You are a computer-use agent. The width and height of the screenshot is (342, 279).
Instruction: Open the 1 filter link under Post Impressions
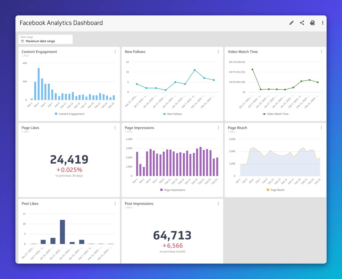tap(129, 208)
